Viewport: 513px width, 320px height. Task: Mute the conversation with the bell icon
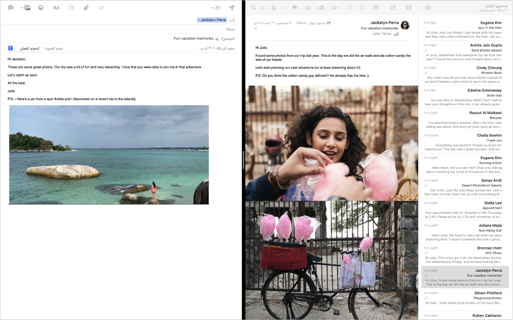point(274,8)
